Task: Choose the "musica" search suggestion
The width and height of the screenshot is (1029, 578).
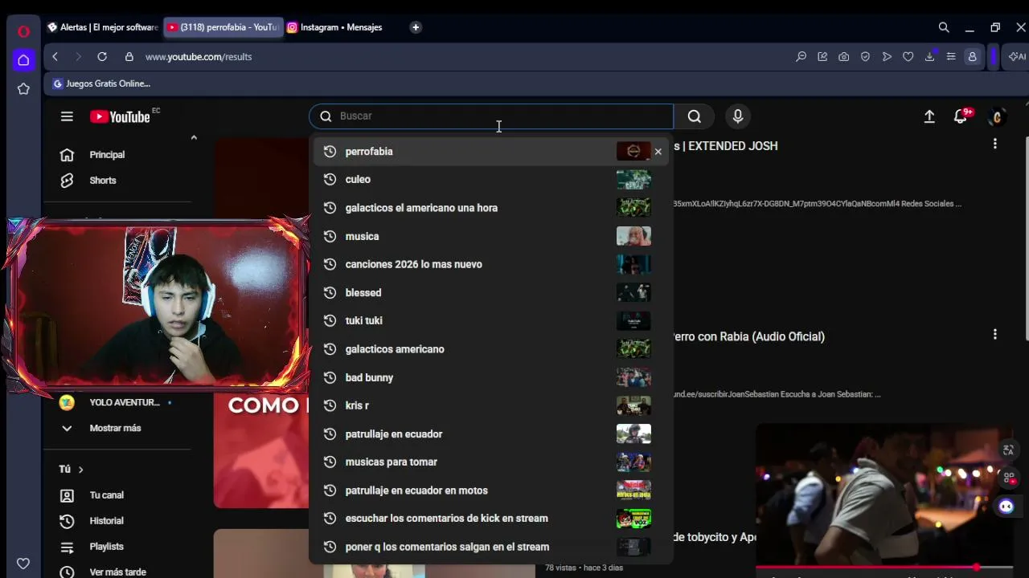Action: pyautogui.click(x=491, y=236)
